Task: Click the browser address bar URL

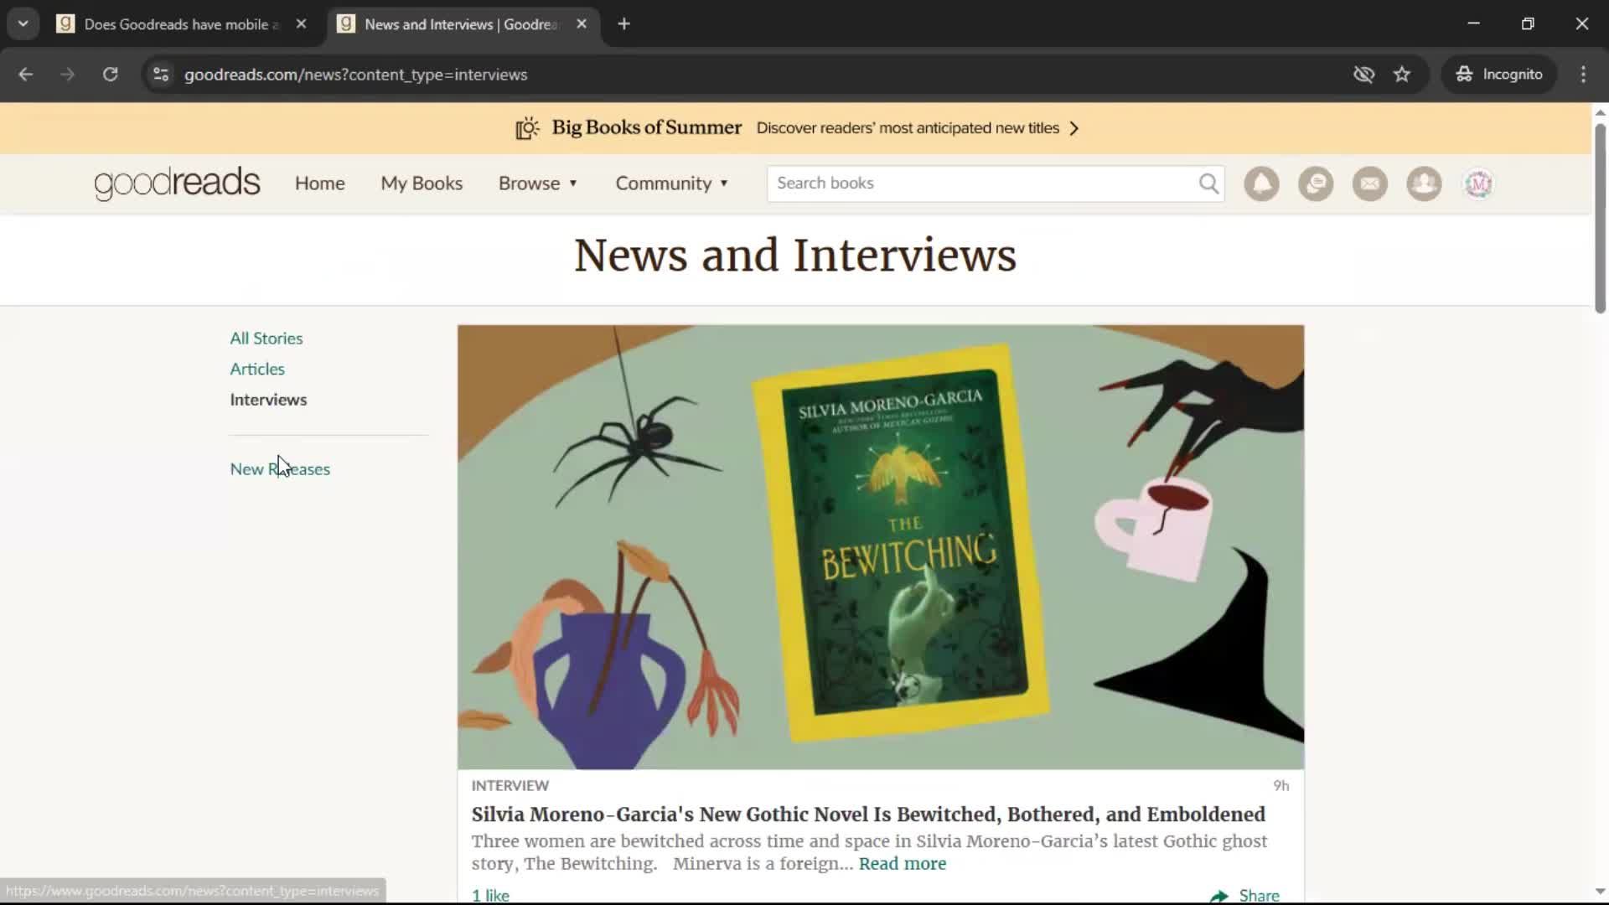Action: point(356,75)
